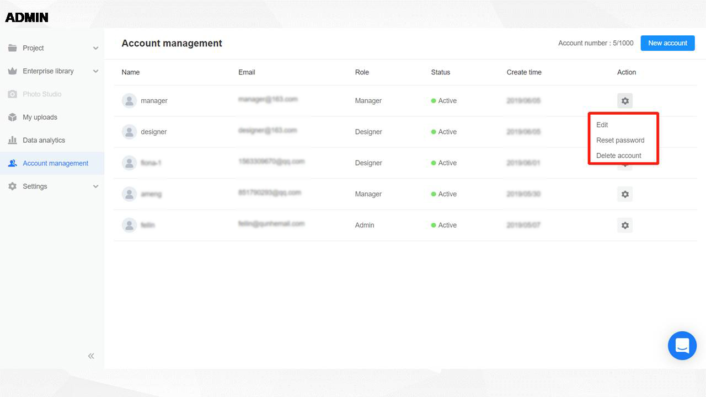Click the Enterprise library crown icon
Screen dimensions: 706x397
pos(12,71)
